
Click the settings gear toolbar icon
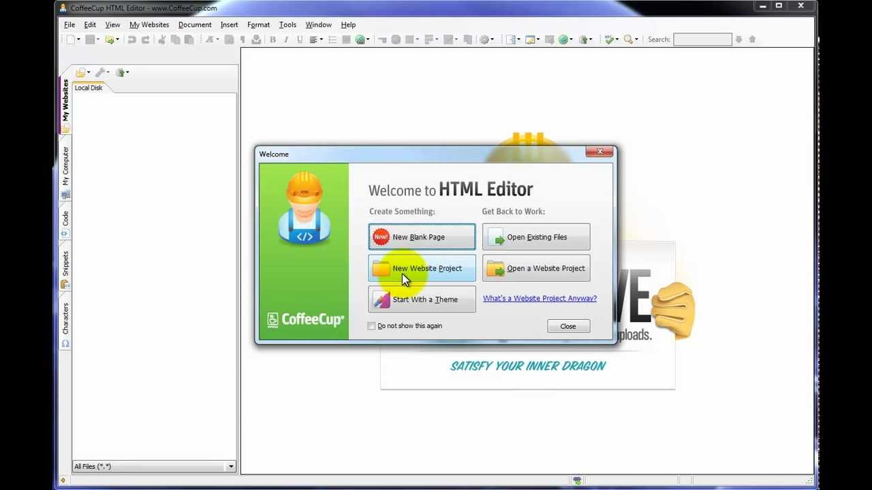[x=484, y=39]
